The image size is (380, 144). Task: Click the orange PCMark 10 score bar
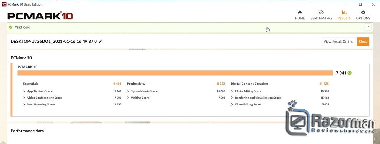175,73
